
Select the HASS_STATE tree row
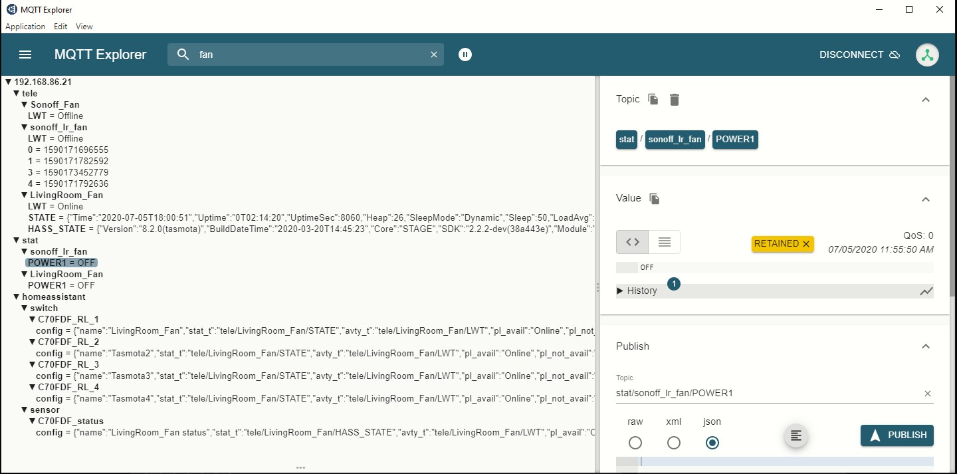[310, 229]
